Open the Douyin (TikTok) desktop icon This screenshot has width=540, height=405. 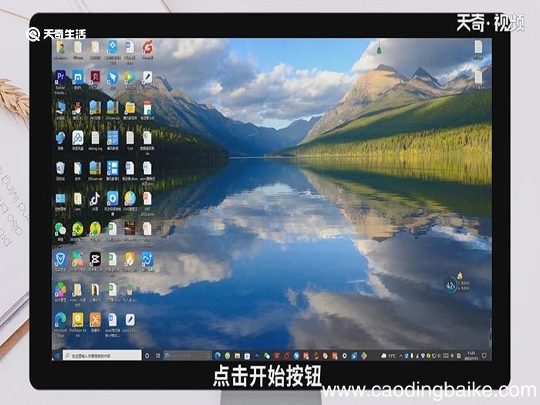coord(95,198)
